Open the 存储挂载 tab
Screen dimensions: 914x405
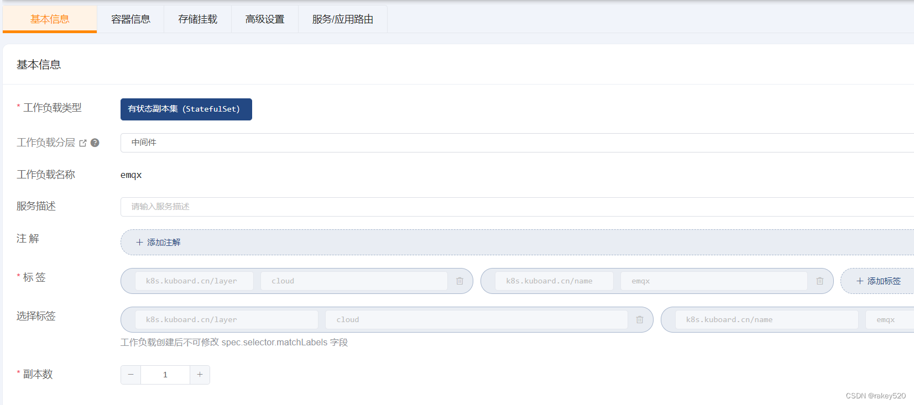pyautogui.click(x=197, y=19)
